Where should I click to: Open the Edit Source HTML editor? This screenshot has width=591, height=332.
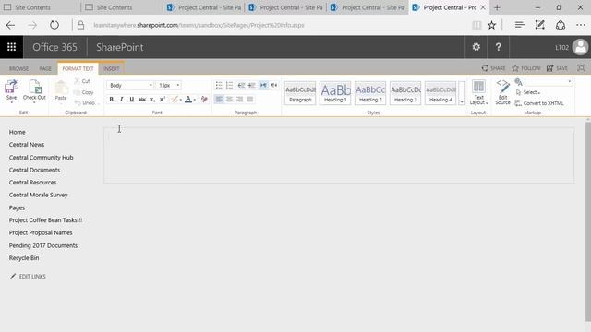502,92
